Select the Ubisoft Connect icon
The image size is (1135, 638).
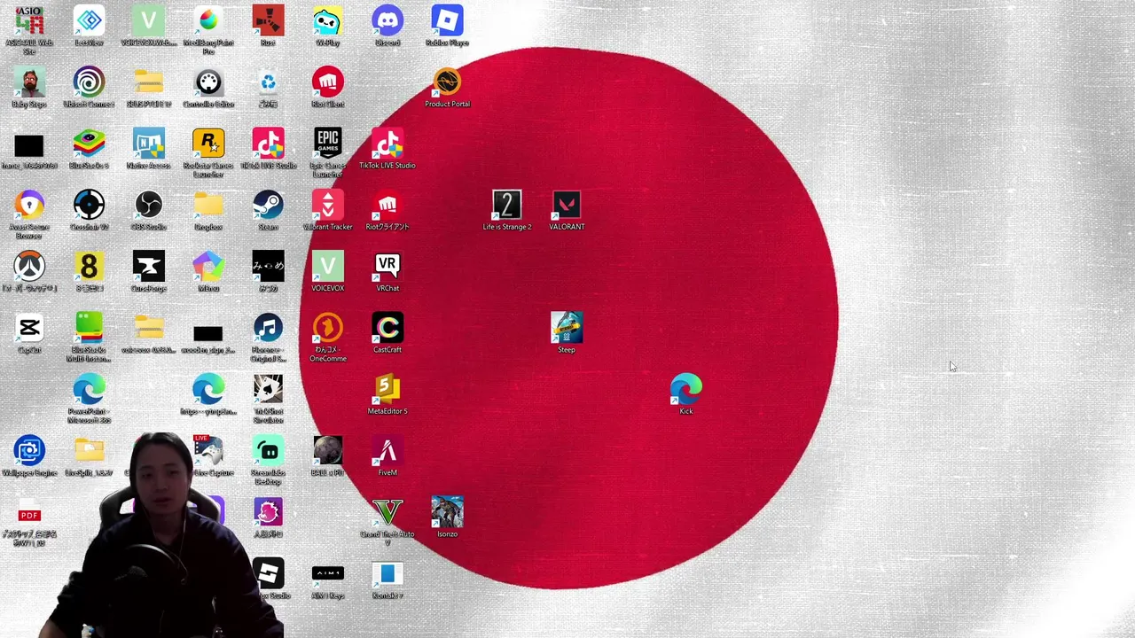click(x=89, y=82)
